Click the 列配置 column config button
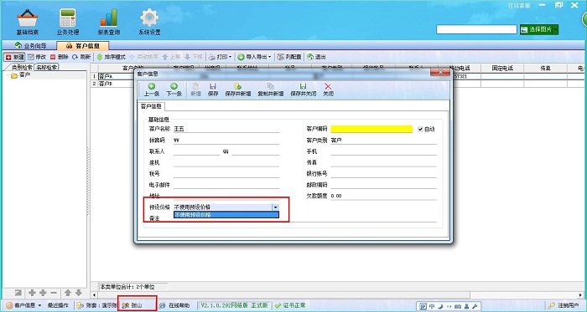Image resolution: width=587 pixels, height=312 pixels. pos(289,57)
